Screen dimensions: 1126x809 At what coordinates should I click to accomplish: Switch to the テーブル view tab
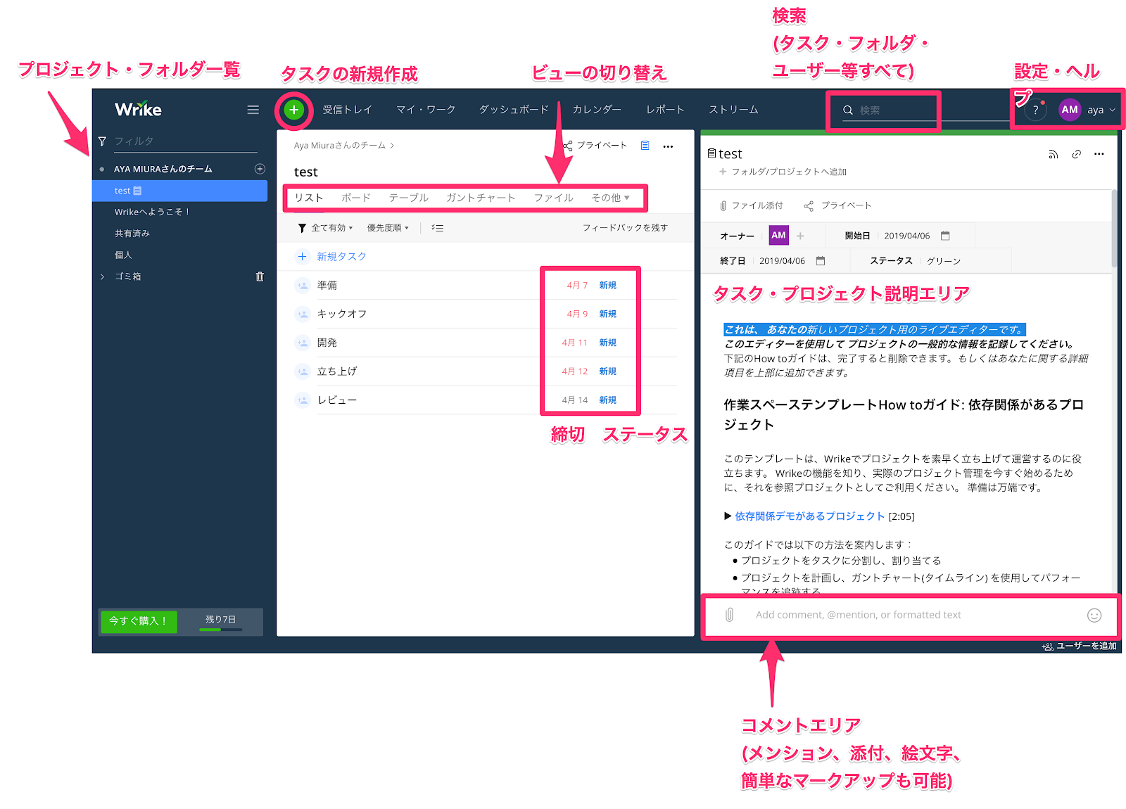(x=409, y=198)
